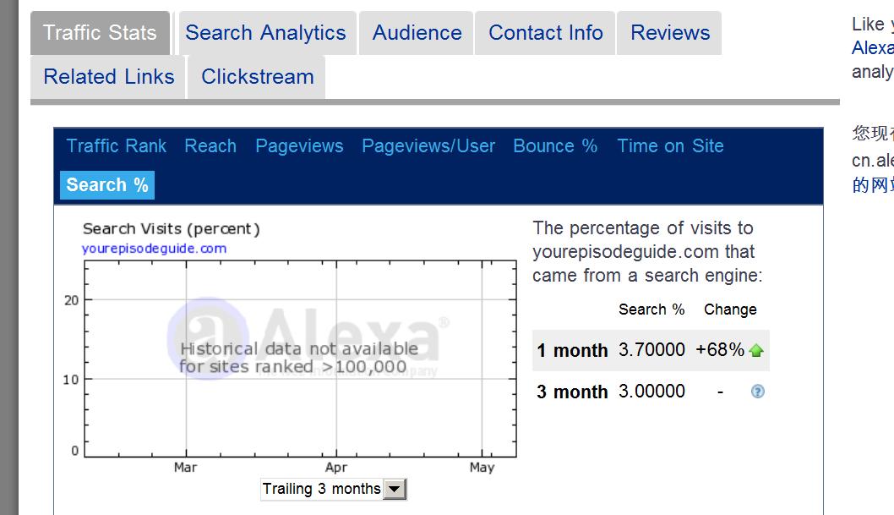Click the Mar label on chart axis
The height and width of the screenshot is (515, 894).
pyautogui.click(x=185, y=468)
